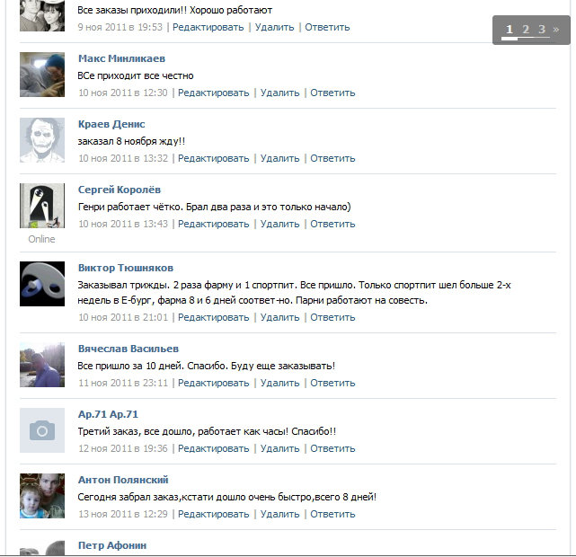Open the Макс Минликаев name link

(121, 58)
